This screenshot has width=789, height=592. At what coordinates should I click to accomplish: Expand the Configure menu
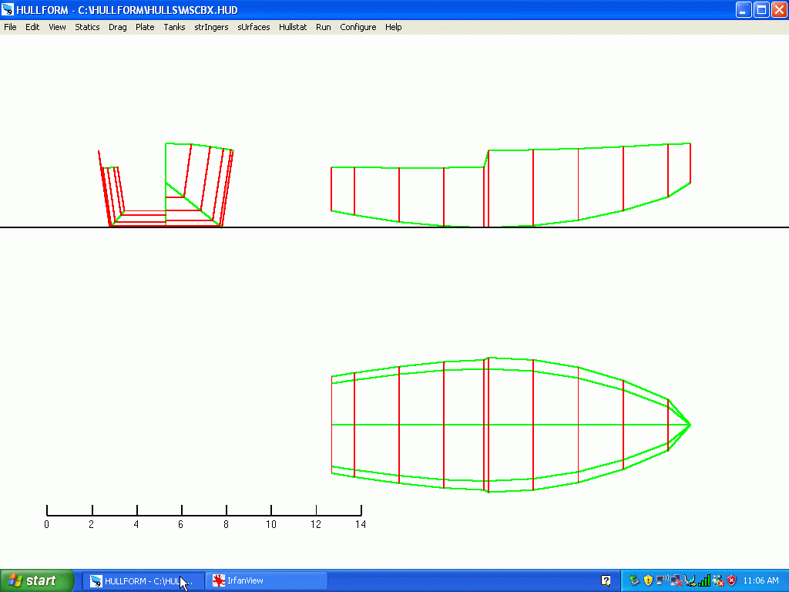(358, 27)
